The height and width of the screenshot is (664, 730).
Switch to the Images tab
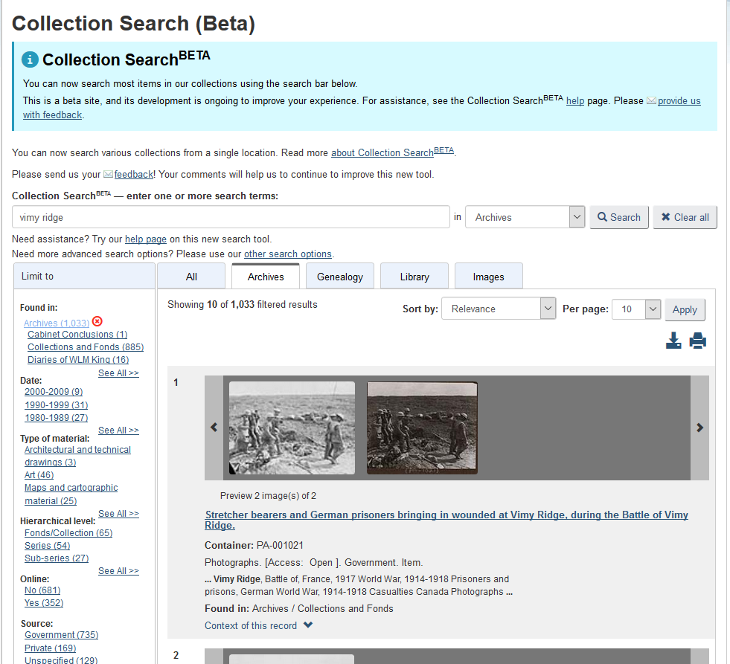(488, 277)
